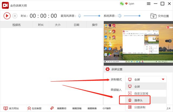Screen dimensions: 173x112
Task: Click the split-screen icon beside 分屏录制
Action: (130, 107)
